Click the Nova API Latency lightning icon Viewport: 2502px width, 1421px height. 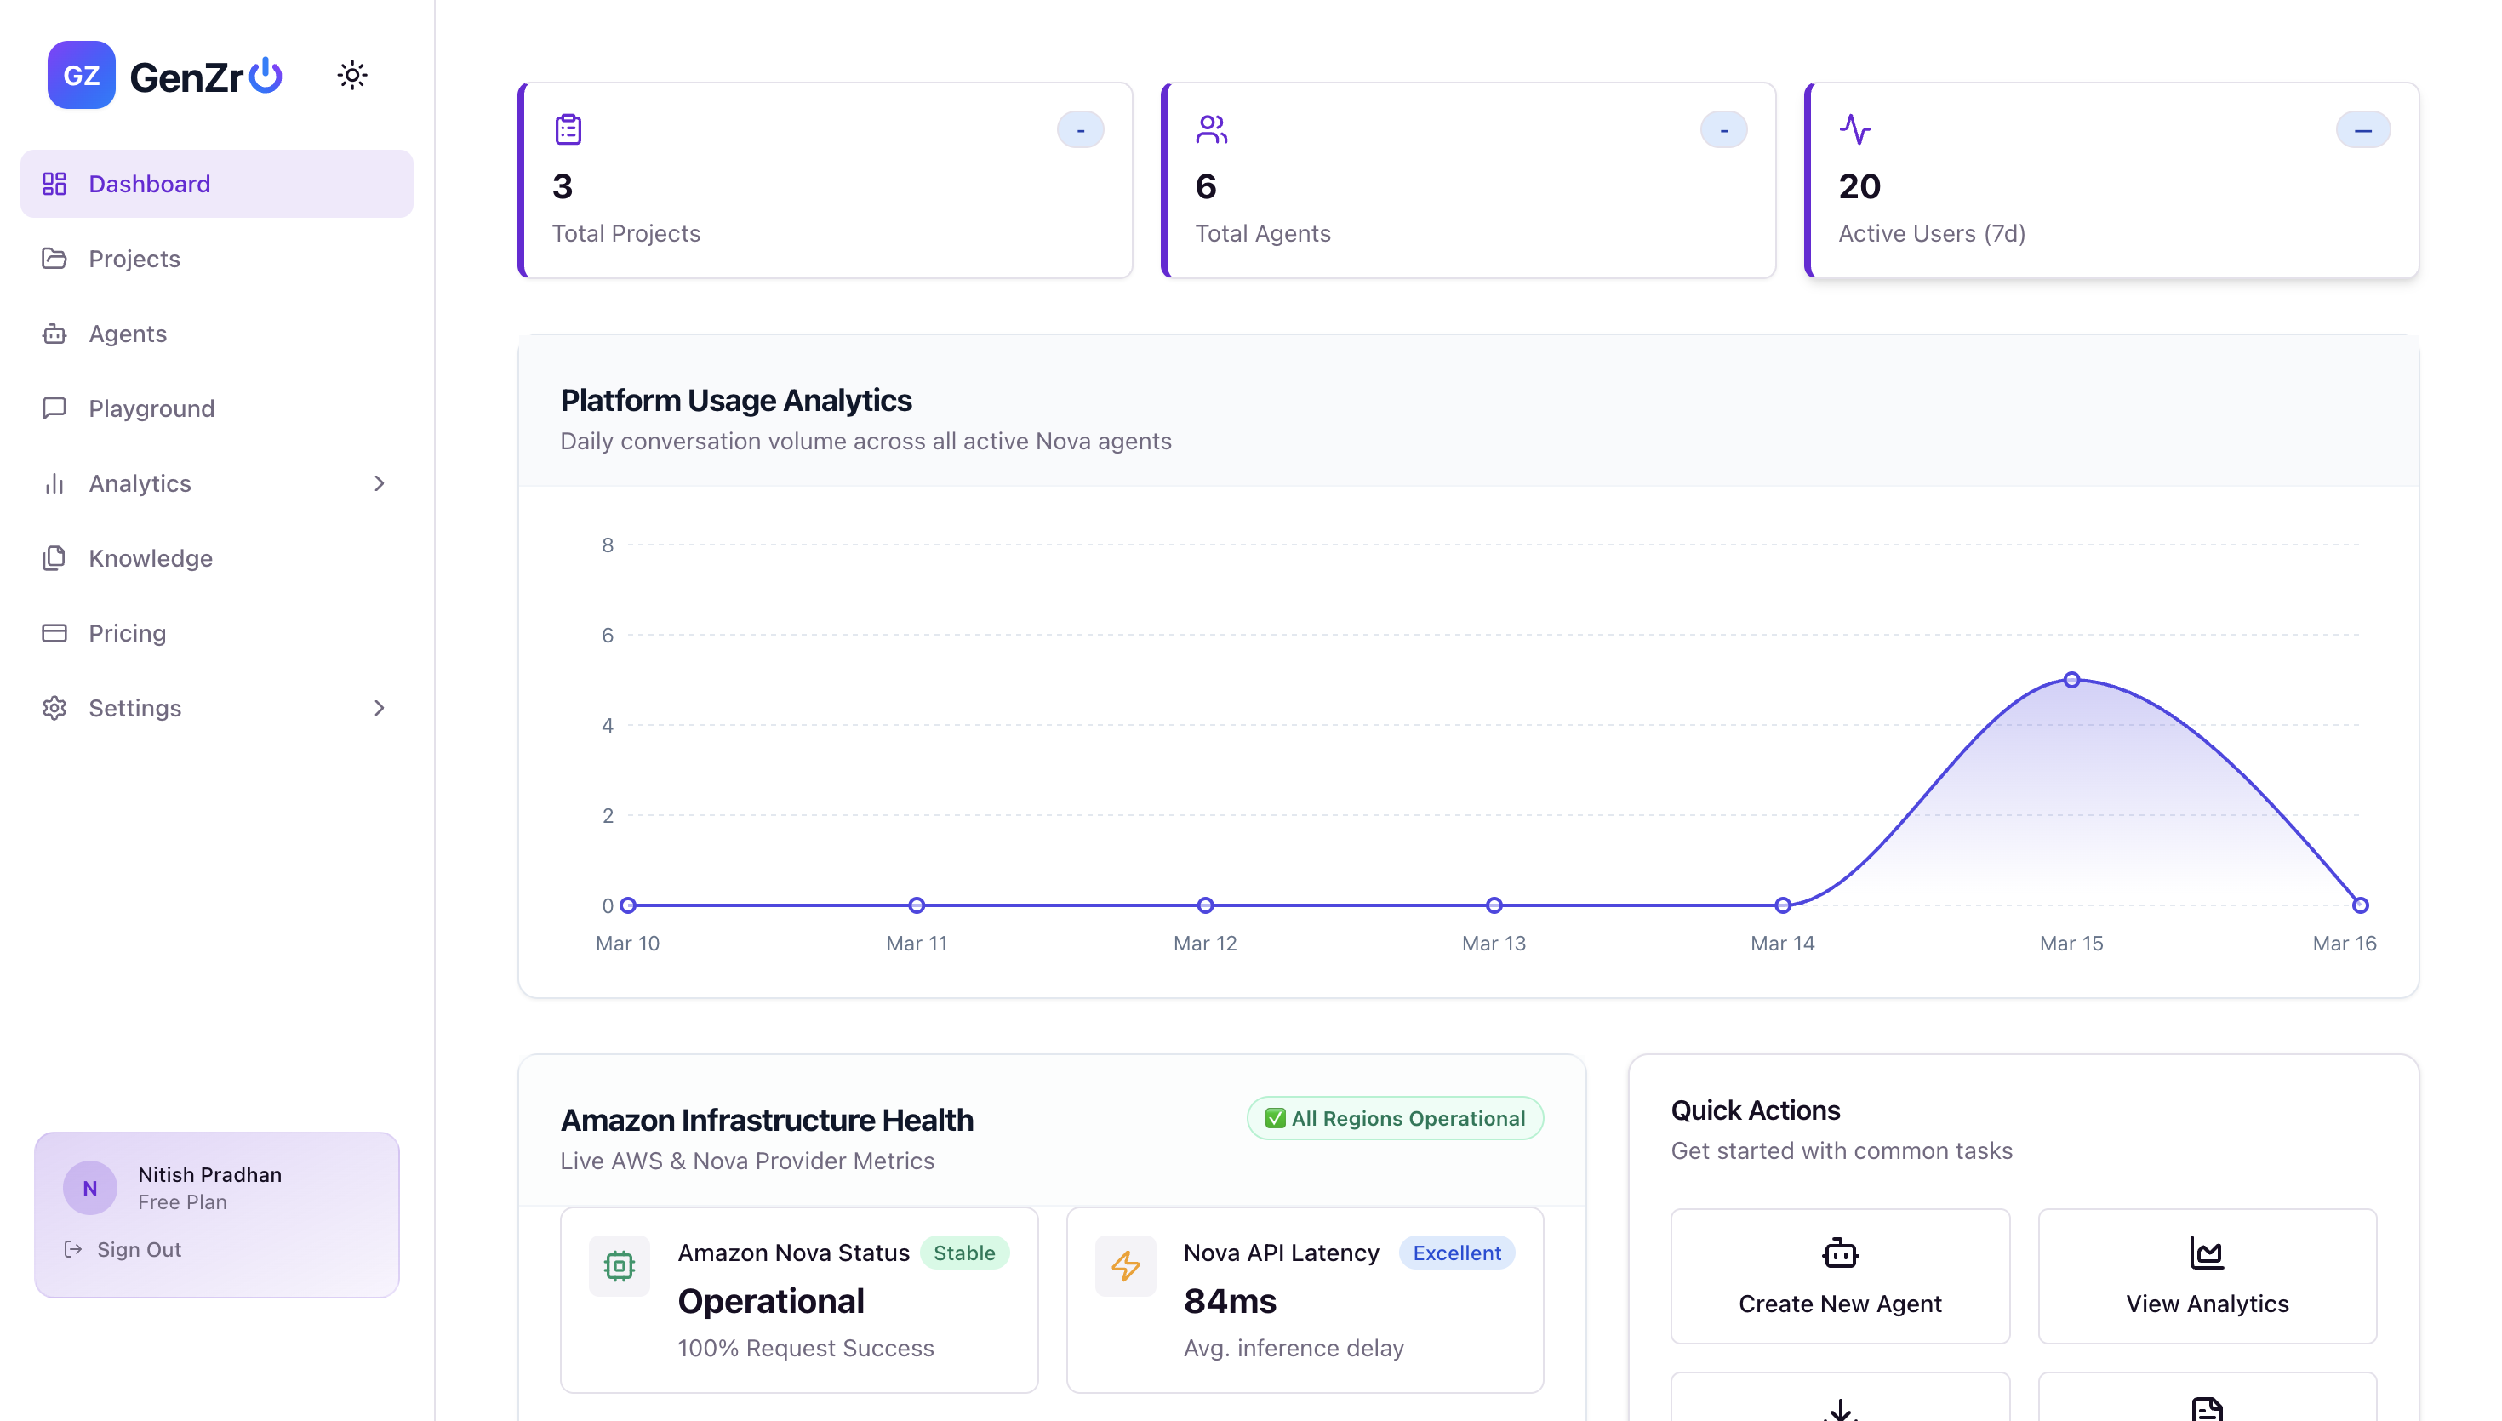1125,1266
